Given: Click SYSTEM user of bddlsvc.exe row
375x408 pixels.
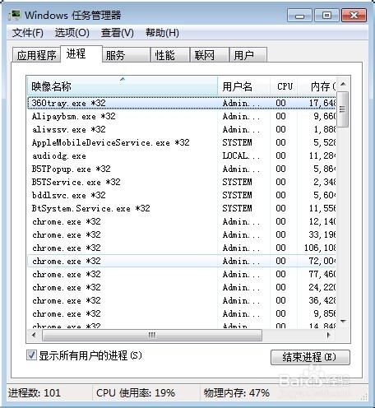Looking at the screenshot, I should click(237, 195).
